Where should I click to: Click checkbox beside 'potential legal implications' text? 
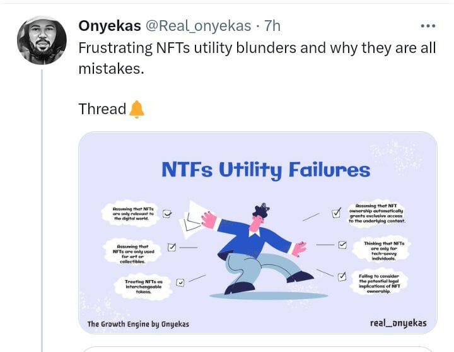point(342,276)
